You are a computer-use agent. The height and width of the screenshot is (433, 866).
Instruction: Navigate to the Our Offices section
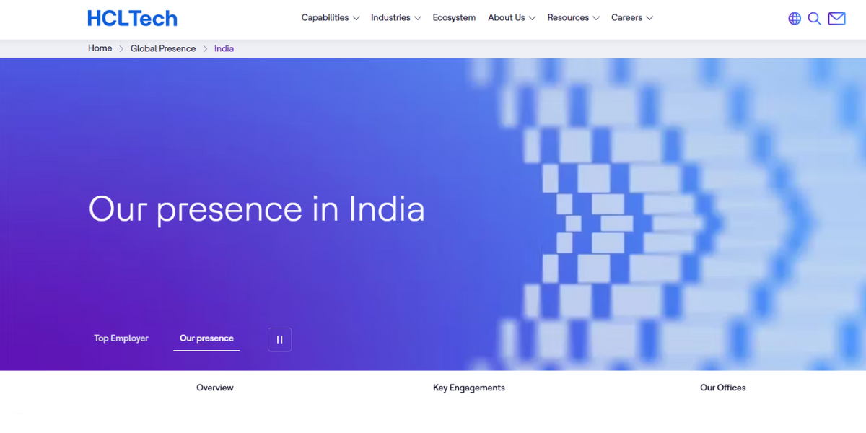click(722, 388)
